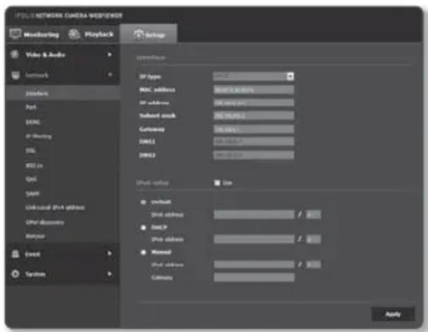
Task: Click the Video & Audio menu icon
Action: click(14, 54)
